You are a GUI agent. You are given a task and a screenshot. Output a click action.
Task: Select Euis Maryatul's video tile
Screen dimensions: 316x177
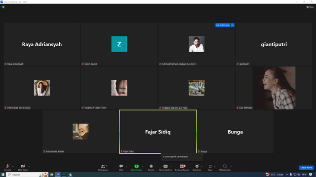(x=274, y=88)
